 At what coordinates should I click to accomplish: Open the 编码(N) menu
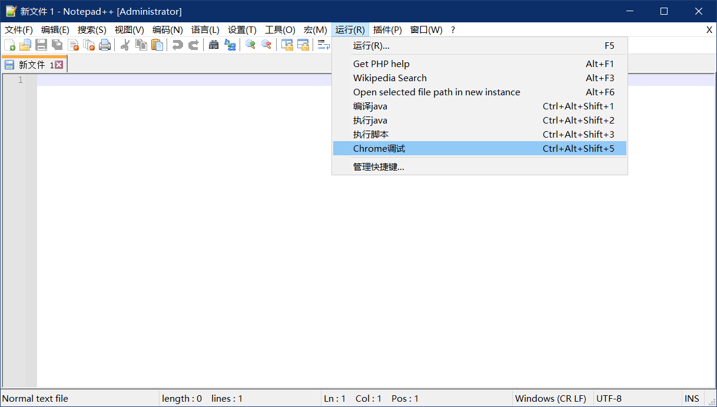click(x=168, y=30)
